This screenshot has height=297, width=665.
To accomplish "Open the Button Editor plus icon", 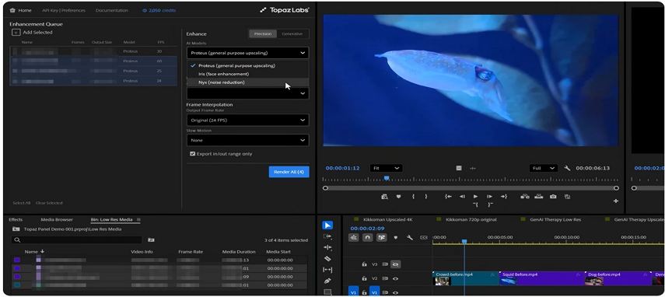I will click(x=616, y=201).
